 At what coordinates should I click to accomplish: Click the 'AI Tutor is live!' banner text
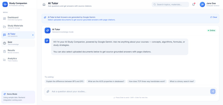click(72, 17)
